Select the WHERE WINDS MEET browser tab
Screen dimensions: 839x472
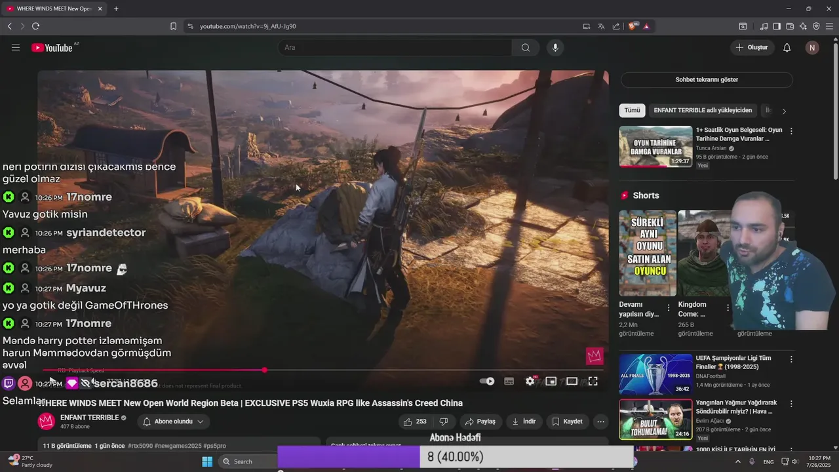point(54,9)
